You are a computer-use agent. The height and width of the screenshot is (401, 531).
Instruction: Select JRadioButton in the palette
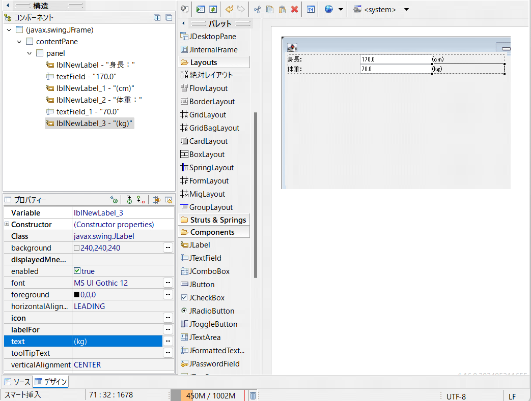[208, 311]
